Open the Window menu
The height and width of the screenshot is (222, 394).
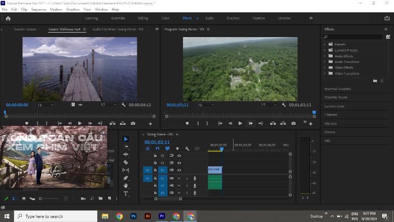point(101,10)
